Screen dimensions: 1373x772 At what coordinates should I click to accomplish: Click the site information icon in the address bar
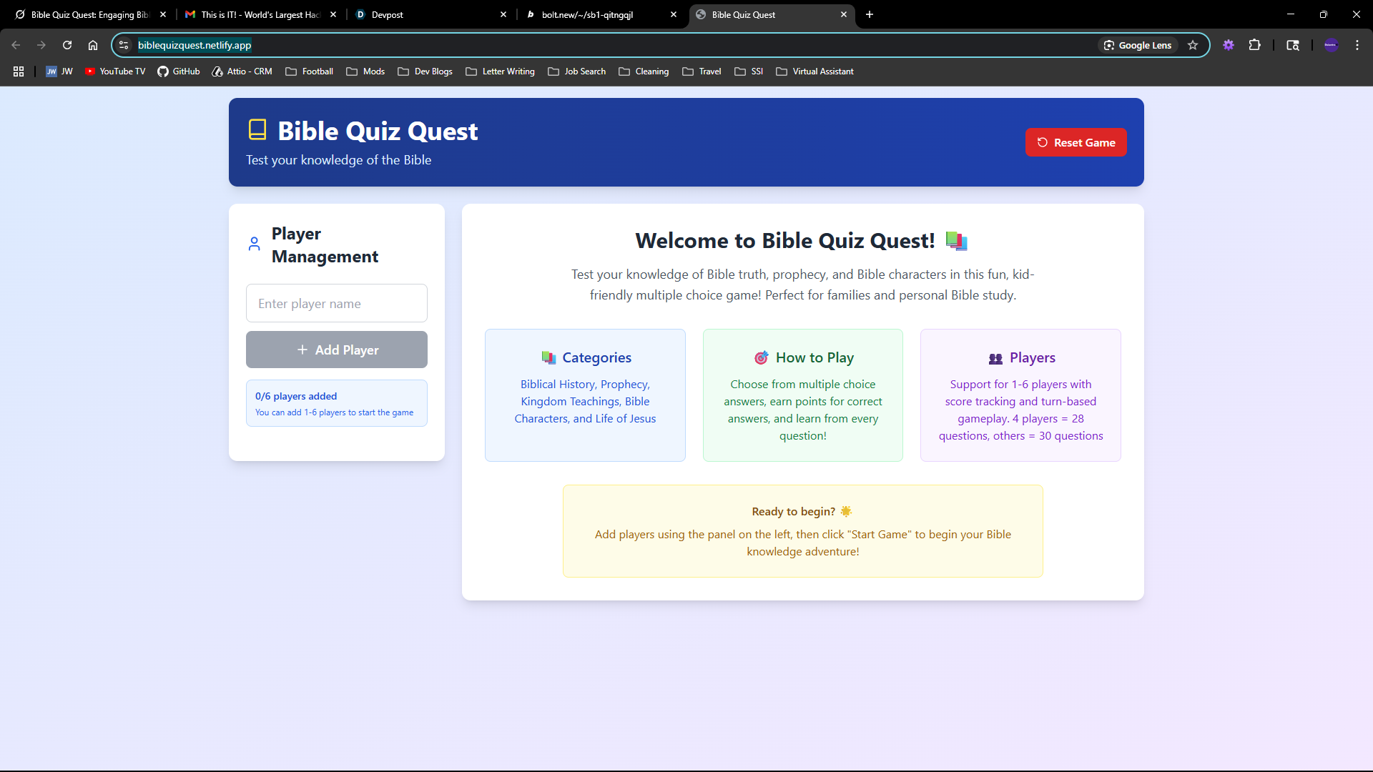point(123,44)
